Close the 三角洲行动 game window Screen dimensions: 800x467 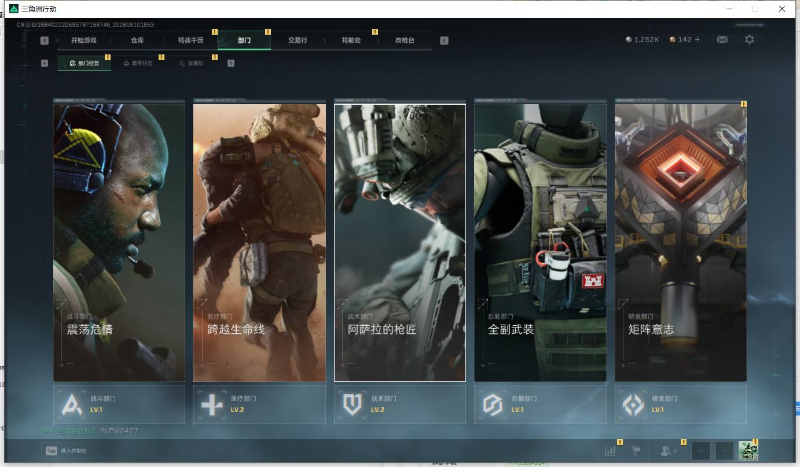coord(781,9)
